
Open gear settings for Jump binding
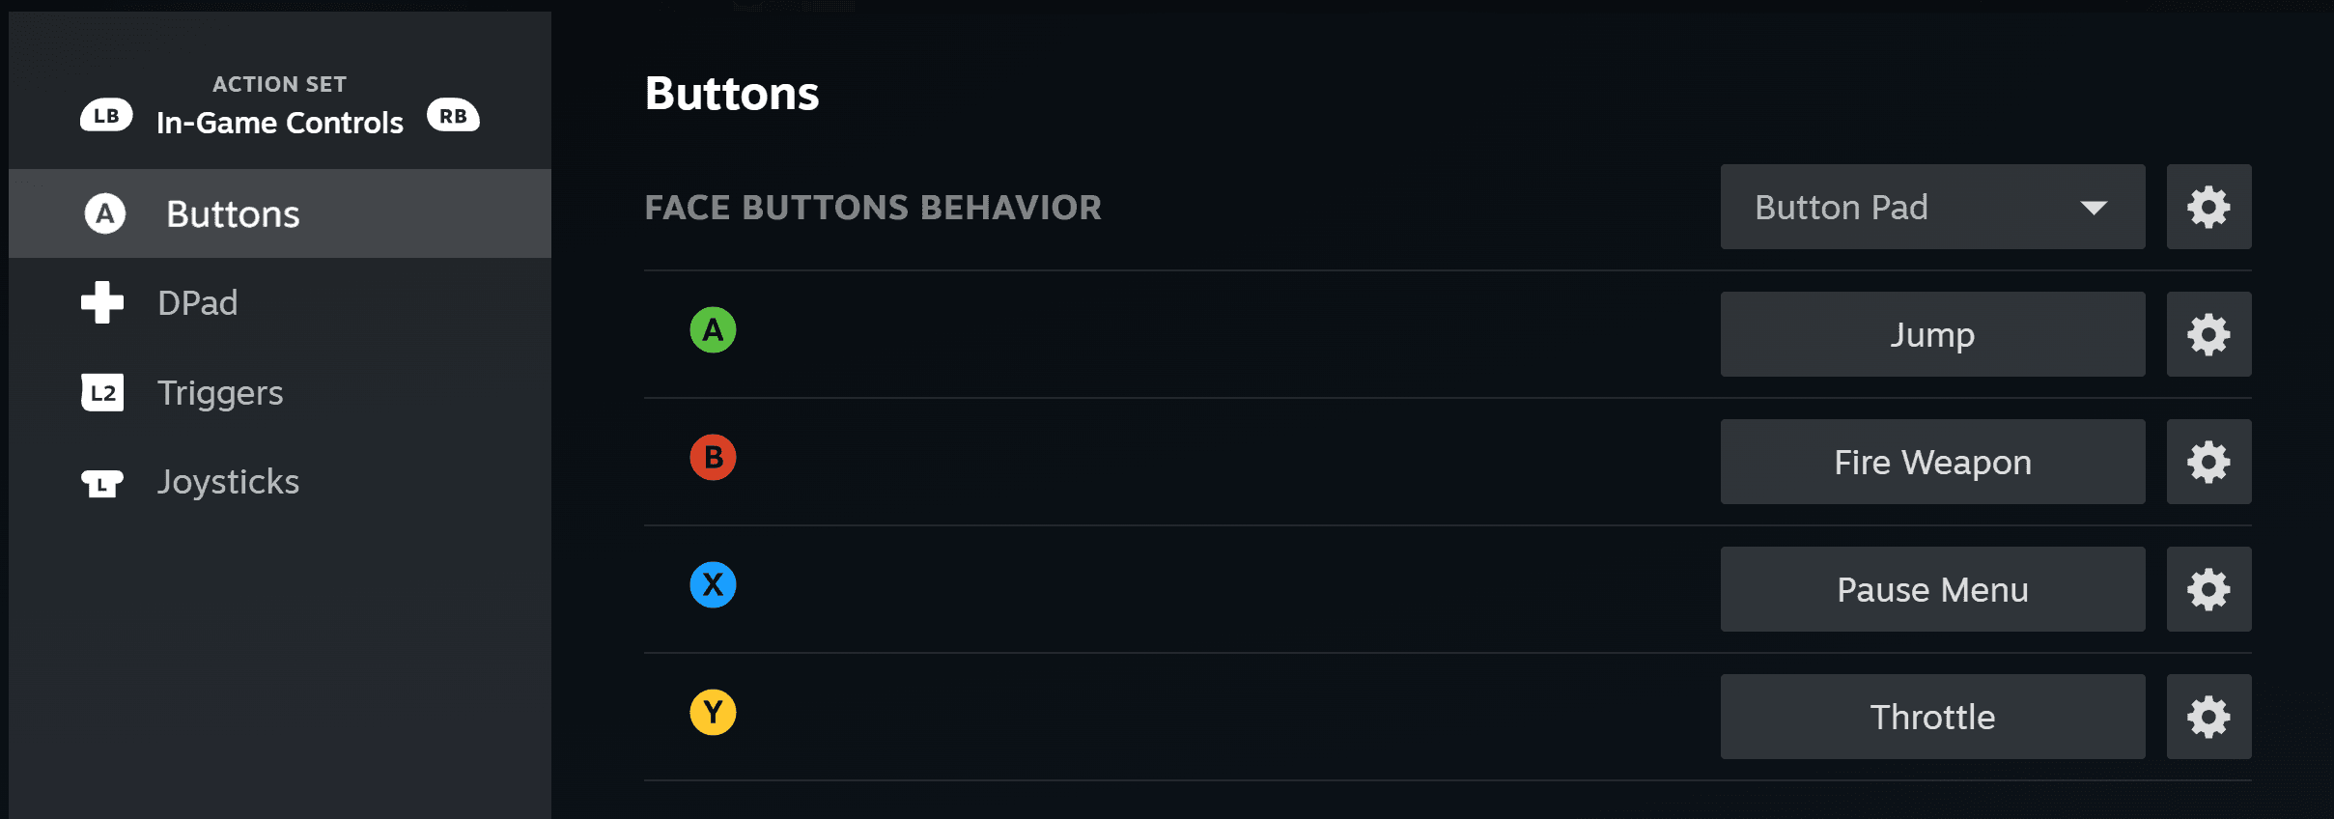pos(2208,334)
